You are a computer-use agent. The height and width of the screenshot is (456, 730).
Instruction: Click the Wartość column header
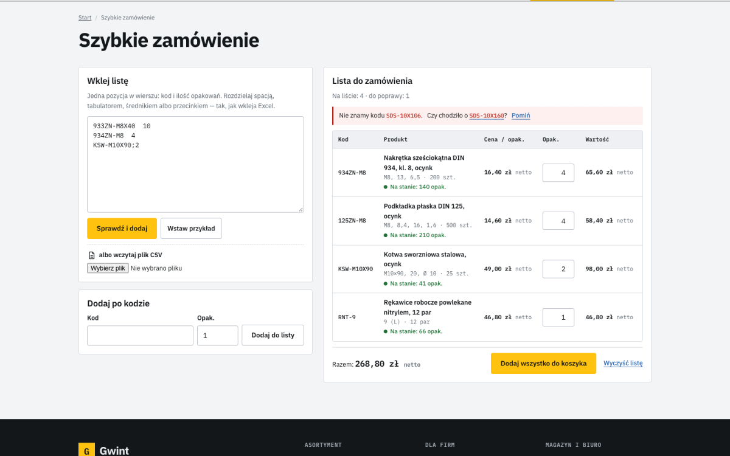point(597,140)
